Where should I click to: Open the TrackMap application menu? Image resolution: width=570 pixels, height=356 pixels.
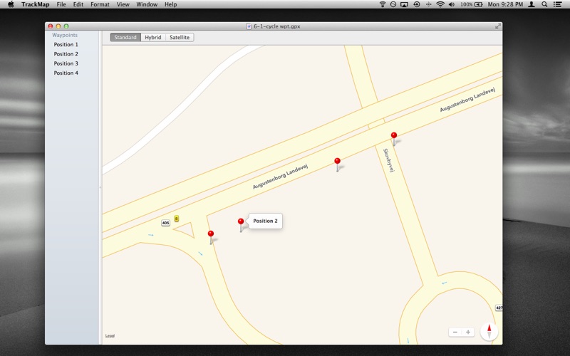pyautogui.click(x=35, y=4)
